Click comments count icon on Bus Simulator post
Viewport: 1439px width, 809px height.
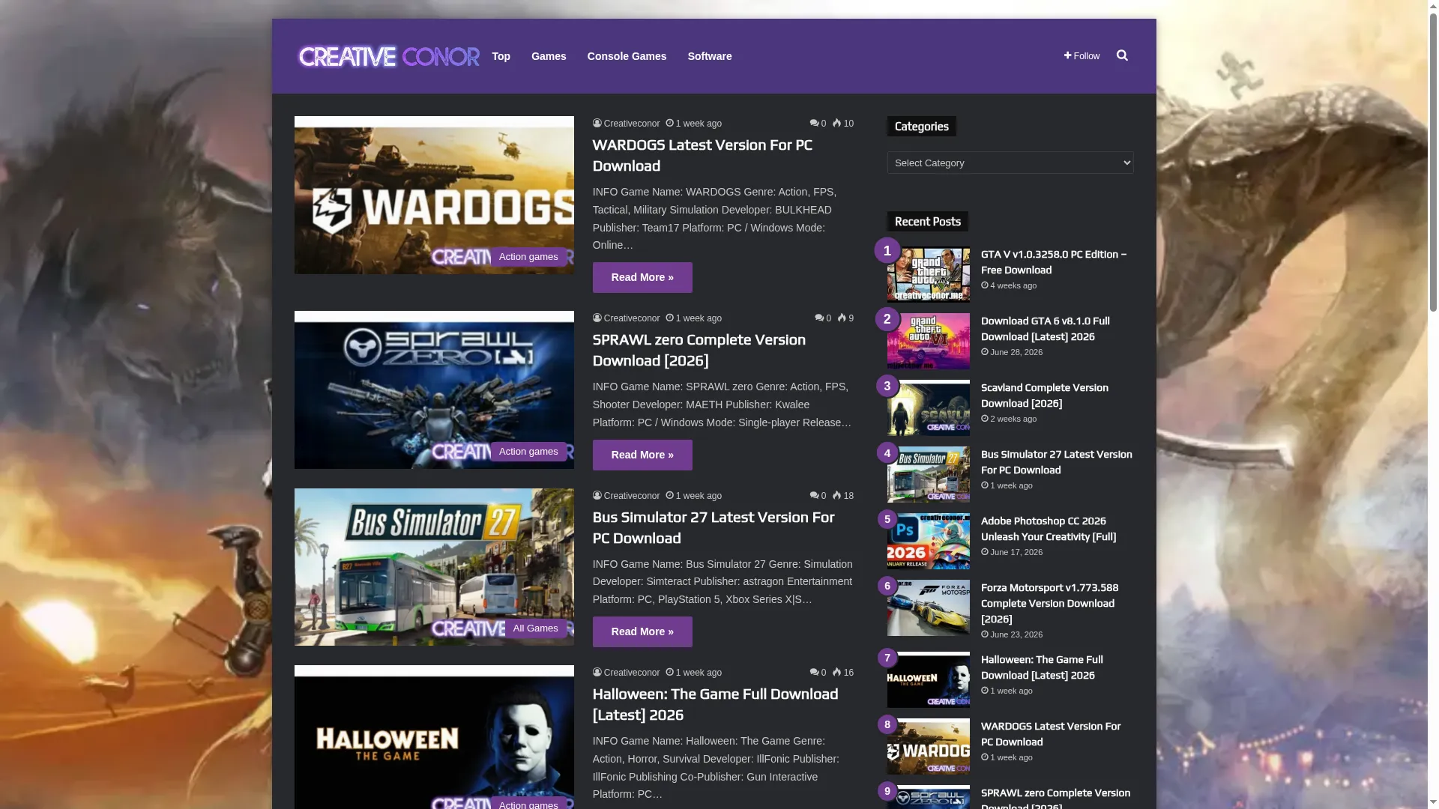818,496
